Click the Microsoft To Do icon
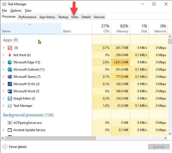The width and height of the screenshot is (172, 153). click(10, 84)
